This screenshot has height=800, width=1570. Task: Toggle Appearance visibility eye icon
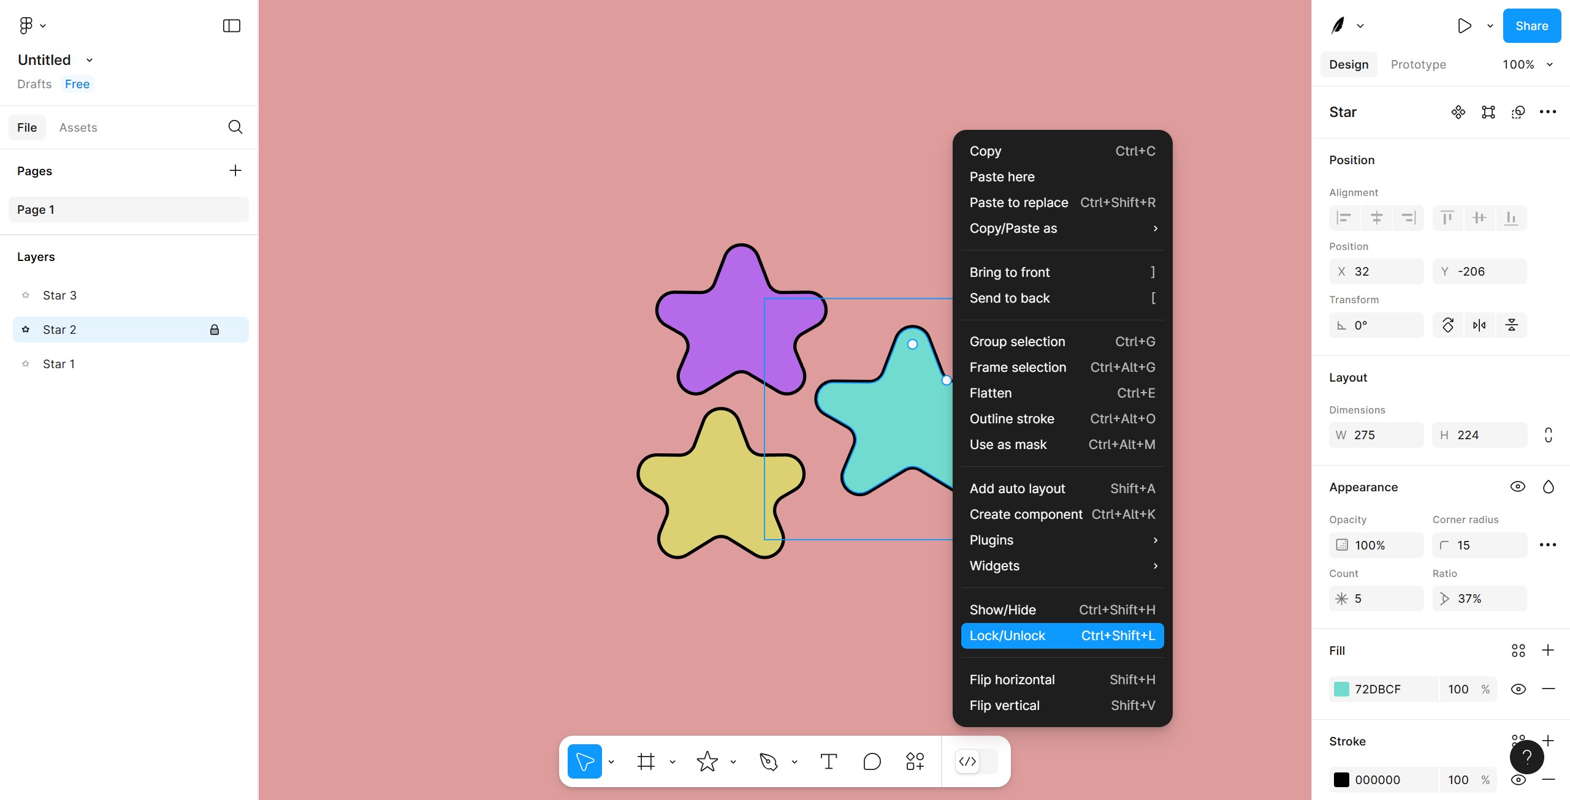[x=1518, y=487]
